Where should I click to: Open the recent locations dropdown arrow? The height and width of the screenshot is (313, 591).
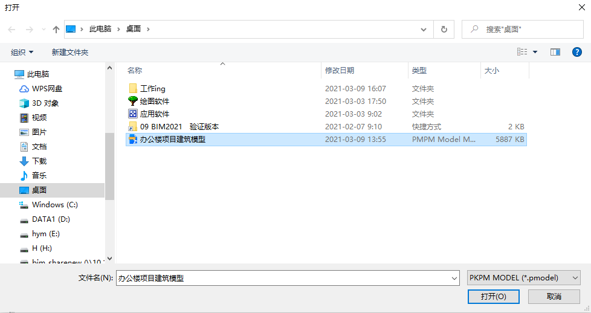44,30
